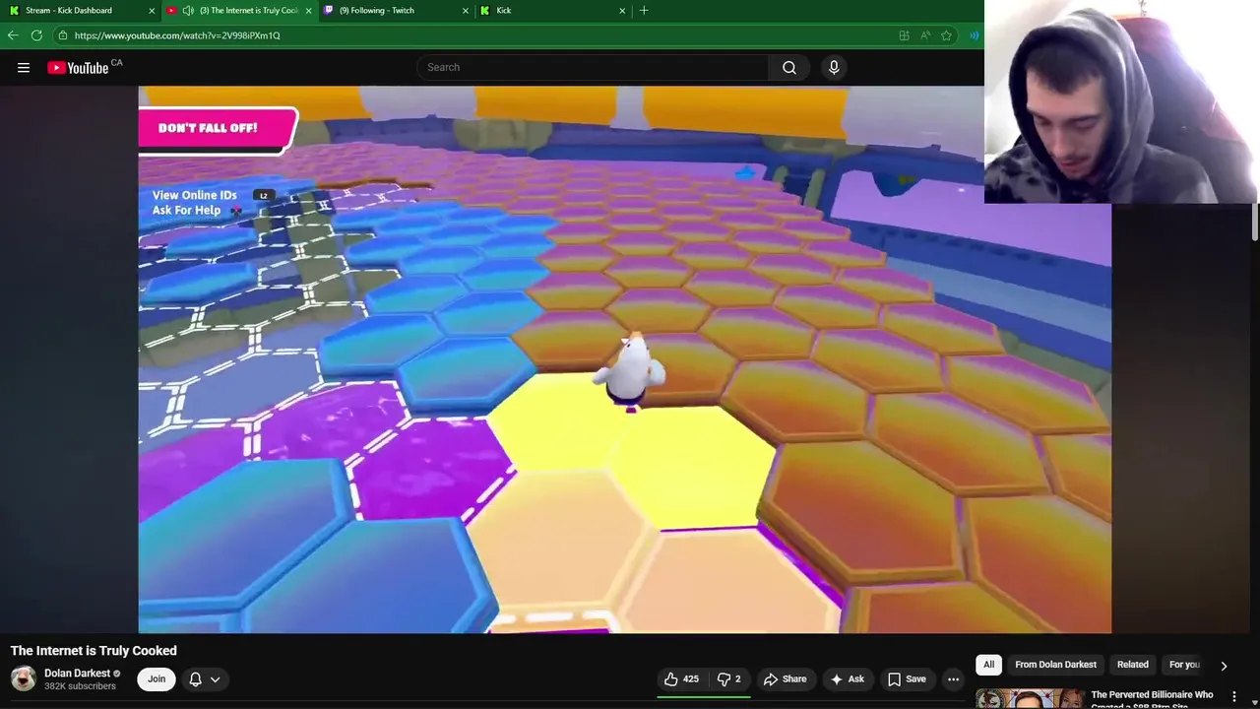The image size is (1260, 709).
Task: Open the YouTube hamburger guide menu
Action: 24,68
